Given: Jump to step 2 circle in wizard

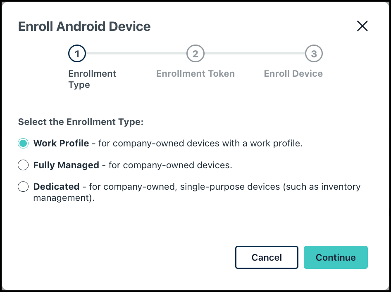Looking at the screenshot, I should [195, 53].
